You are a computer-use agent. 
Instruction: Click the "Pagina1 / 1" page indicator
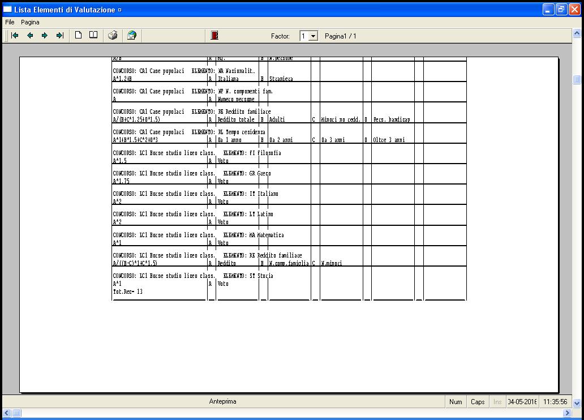click(x=341, y=36)
